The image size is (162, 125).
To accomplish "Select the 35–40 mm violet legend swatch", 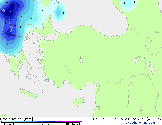I will click(x=63, y=122).
